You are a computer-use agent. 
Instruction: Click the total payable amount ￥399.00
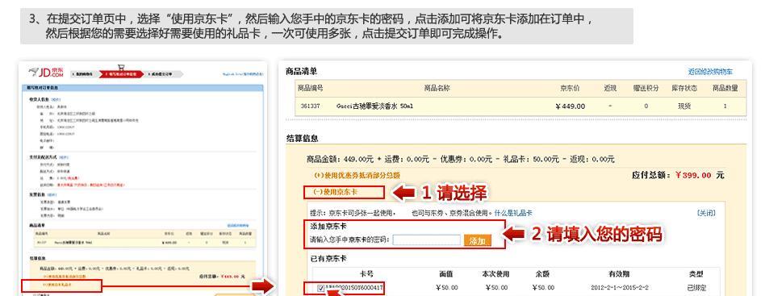693,176
